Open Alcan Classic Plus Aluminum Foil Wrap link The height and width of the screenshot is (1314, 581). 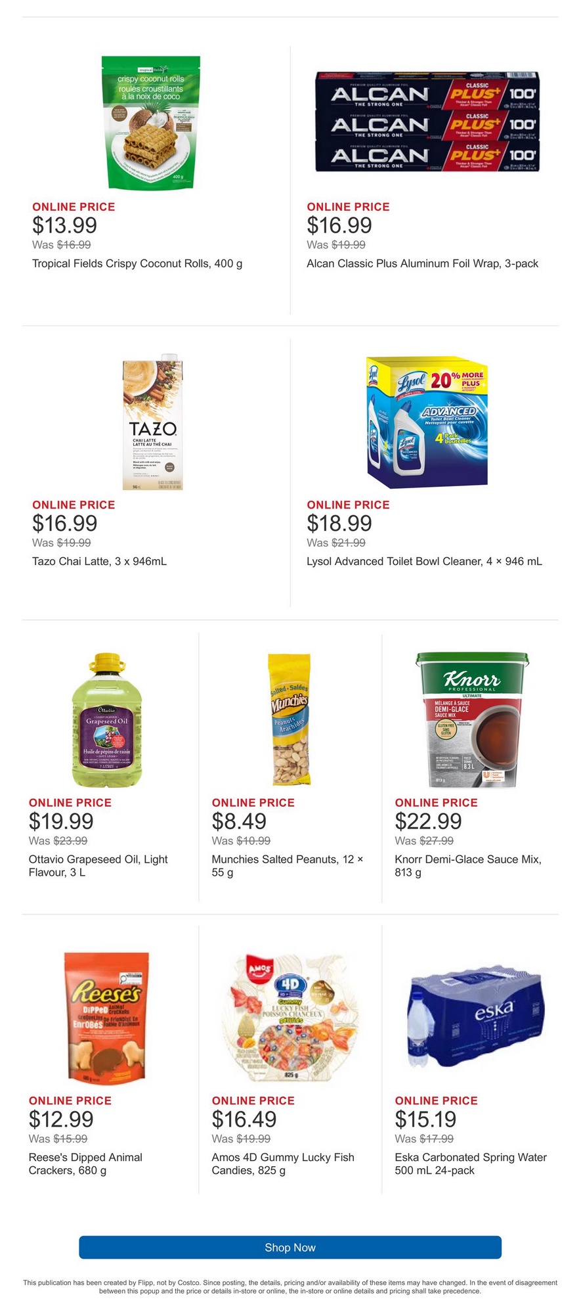[422, 263]
